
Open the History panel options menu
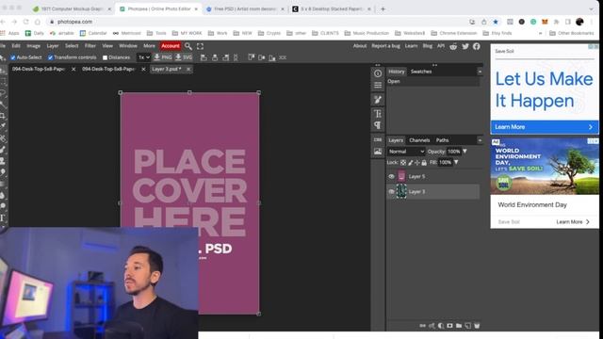click(x=480, y=72)
